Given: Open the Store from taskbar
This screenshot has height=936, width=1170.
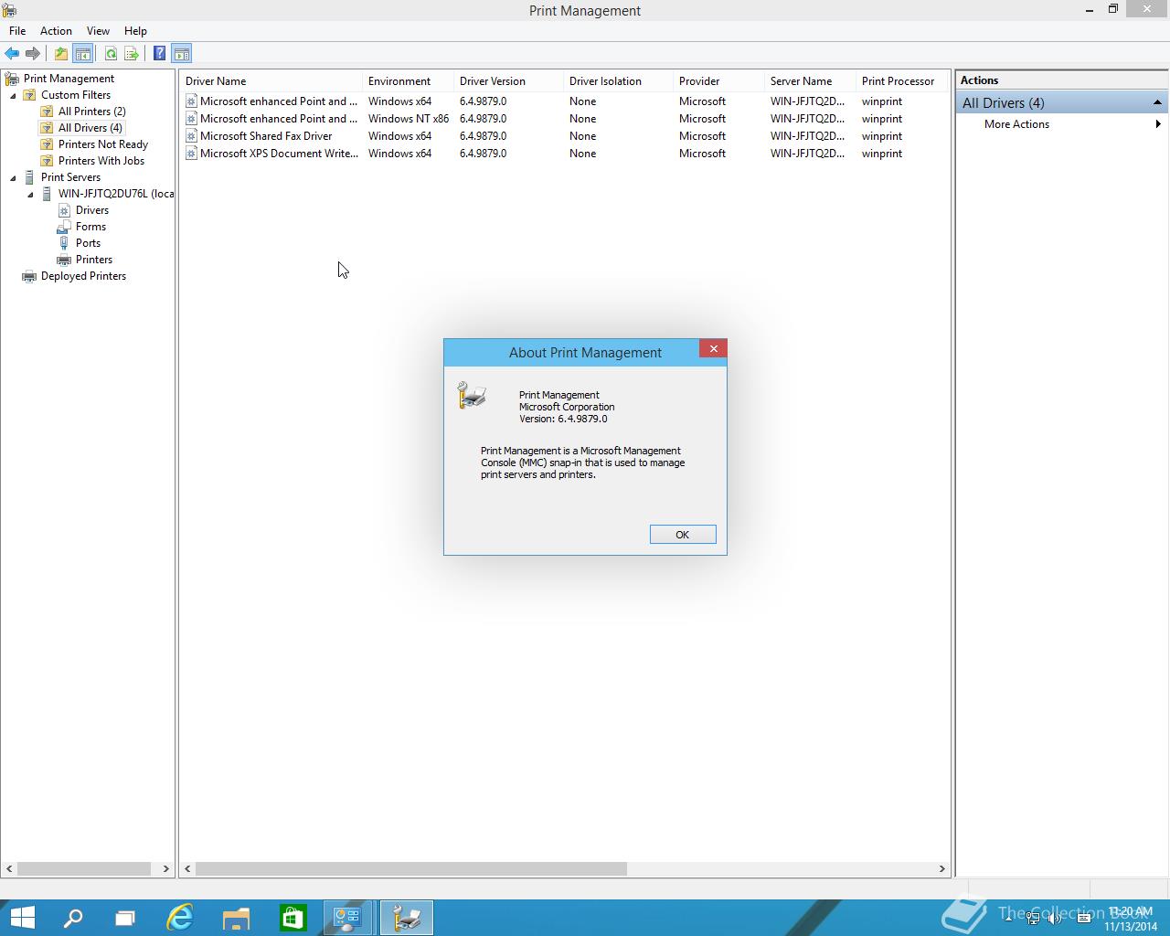Looking at the screenshot, I should tap(292, 917).
